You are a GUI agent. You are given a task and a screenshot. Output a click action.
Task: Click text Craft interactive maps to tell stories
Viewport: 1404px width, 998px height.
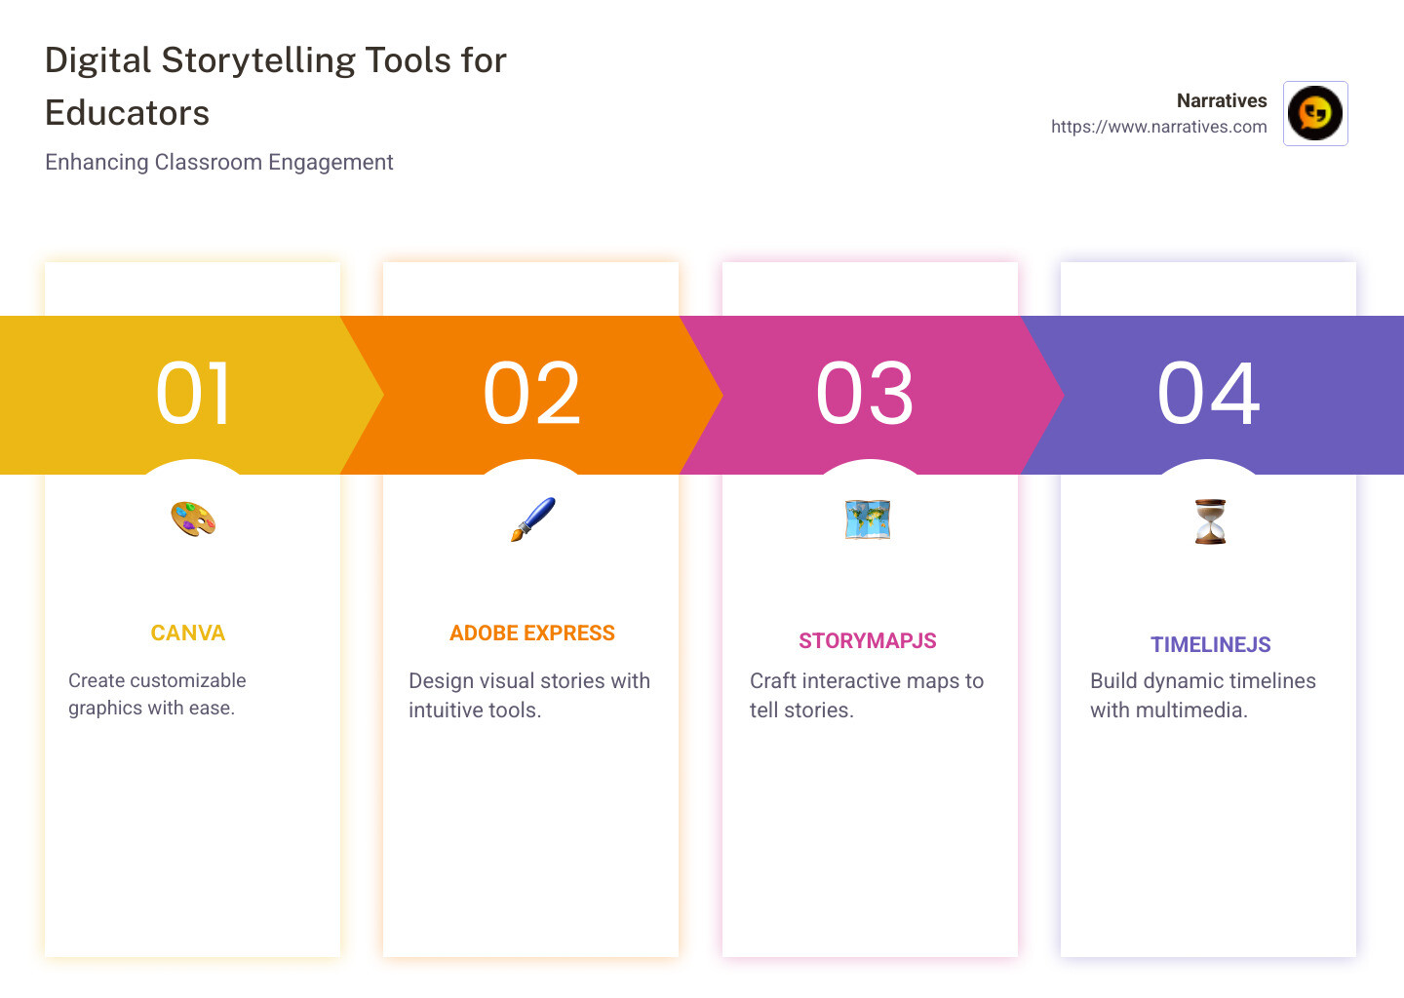coord(867,696)
